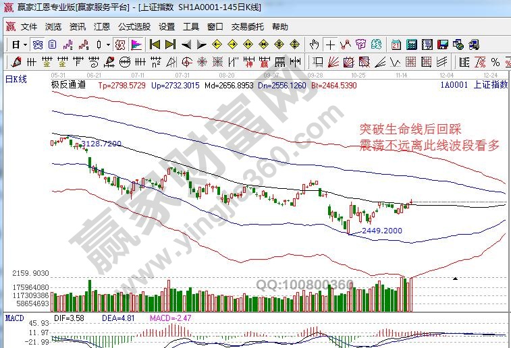This screenshot has width=511, height=348.
Task: Open the 日 period dropdown arrow
Action: pyautogui.click(x=25, y=45)
